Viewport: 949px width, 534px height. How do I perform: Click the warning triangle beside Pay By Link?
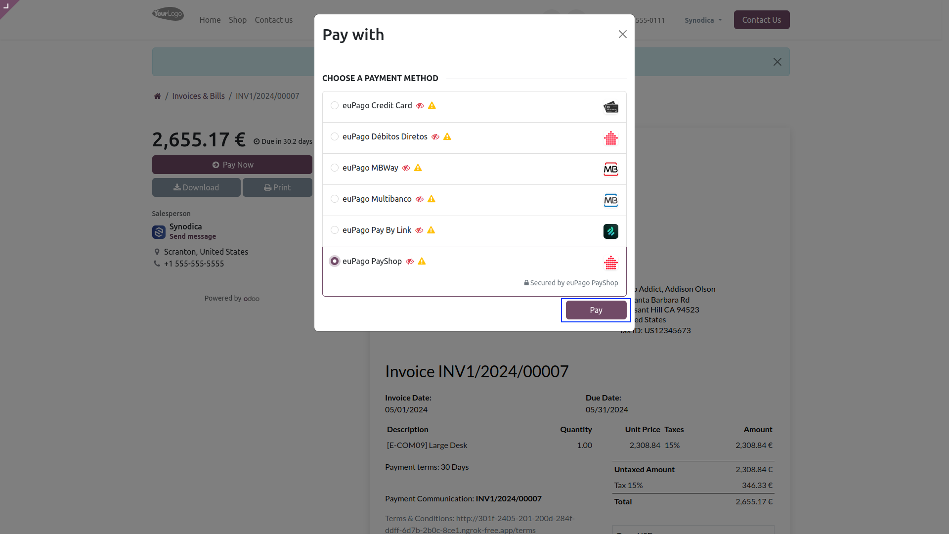431,230
